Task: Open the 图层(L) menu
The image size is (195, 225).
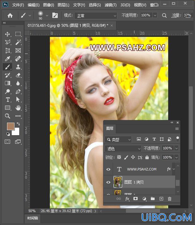Action: (63, 5)
